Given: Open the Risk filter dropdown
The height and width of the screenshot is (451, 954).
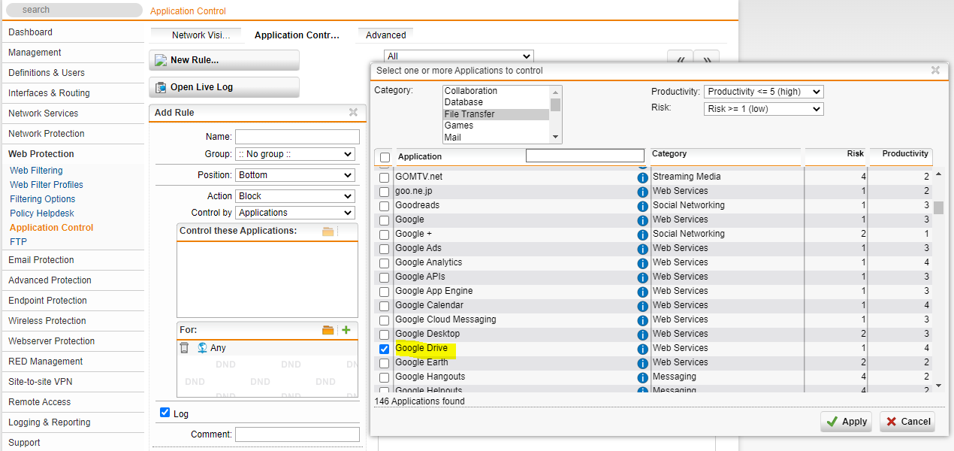Looking at the screenshot, I should click(763, 109).
